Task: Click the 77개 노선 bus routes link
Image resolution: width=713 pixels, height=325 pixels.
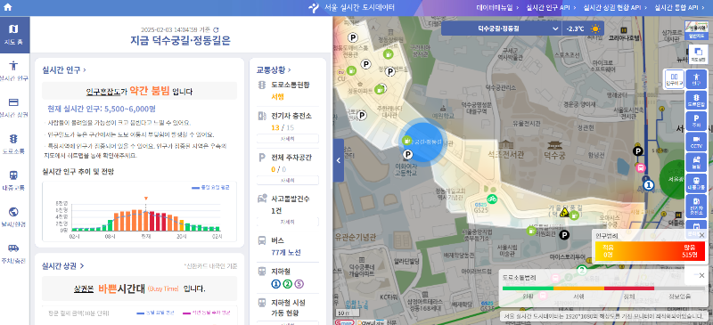Action: click(x=286, y=253)
